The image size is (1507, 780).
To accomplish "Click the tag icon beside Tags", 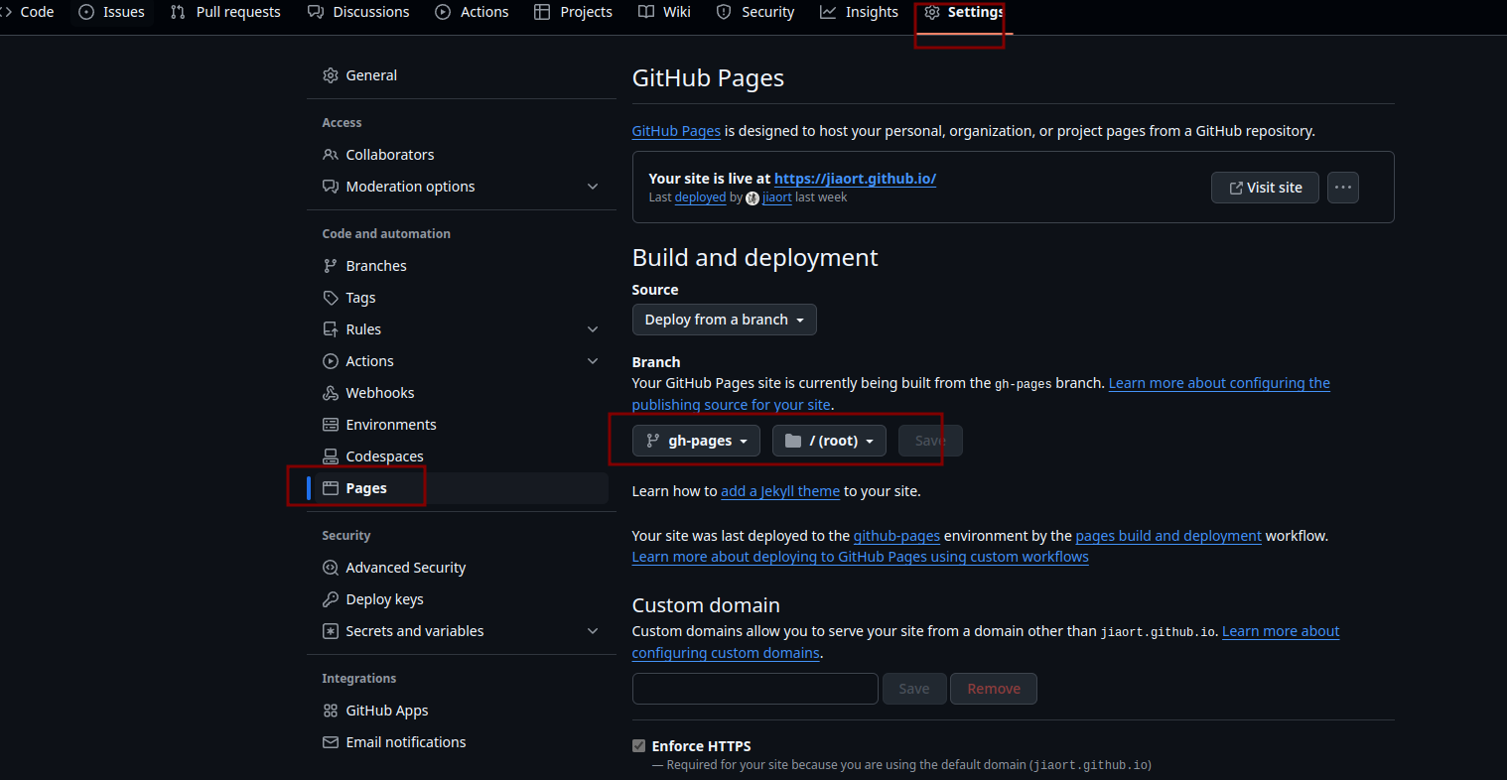I will [x=331, y=298].
